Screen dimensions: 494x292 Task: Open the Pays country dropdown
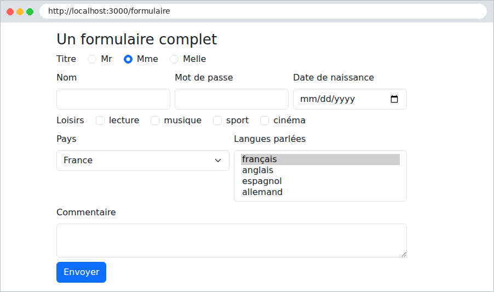(143, 161)
